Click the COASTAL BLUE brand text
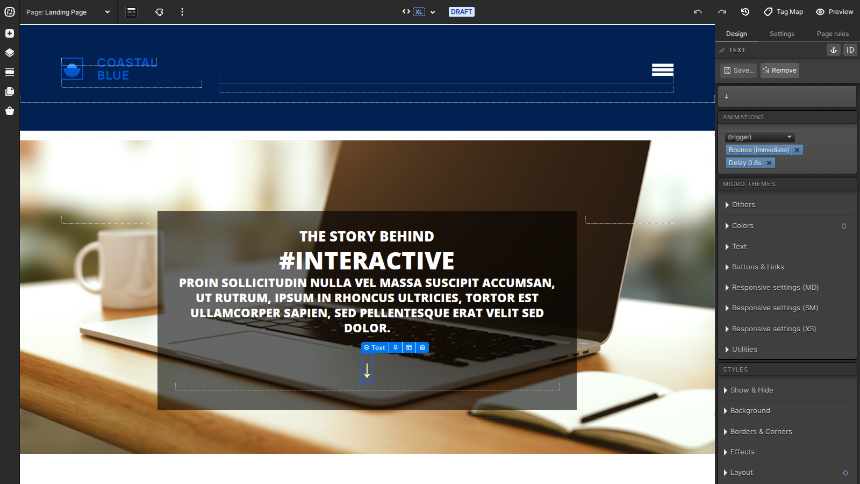Image resolution: width=860 pixels, height=484 pixels. [x=127, y=69]
